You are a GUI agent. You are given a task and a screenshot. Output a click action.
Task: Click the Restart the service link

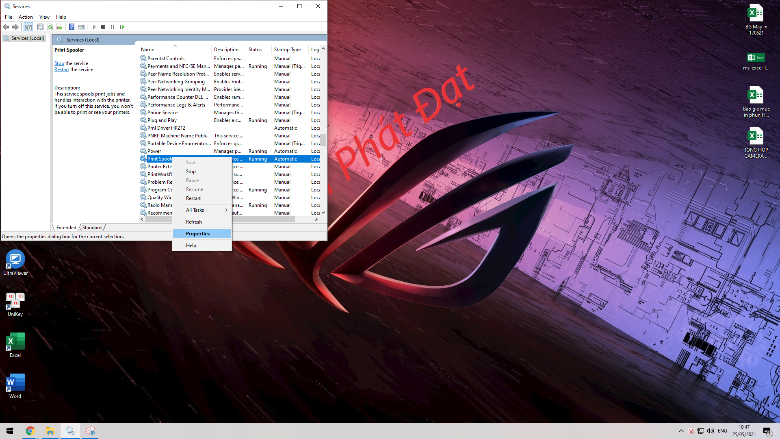click(x=62, y=70)
